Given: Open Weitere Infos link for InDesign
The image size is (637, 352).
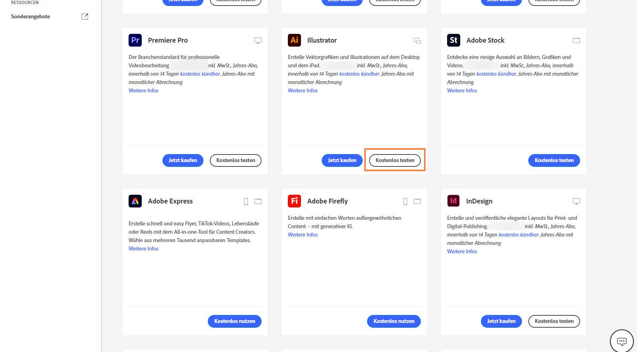Looking at the screenshot, I should point(462,251).
